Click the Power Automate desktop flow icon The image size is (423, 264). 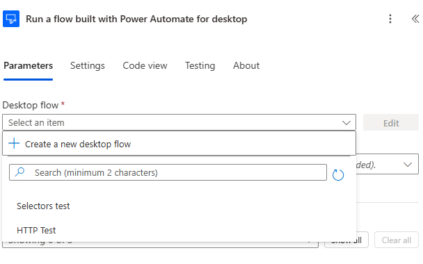11,19
